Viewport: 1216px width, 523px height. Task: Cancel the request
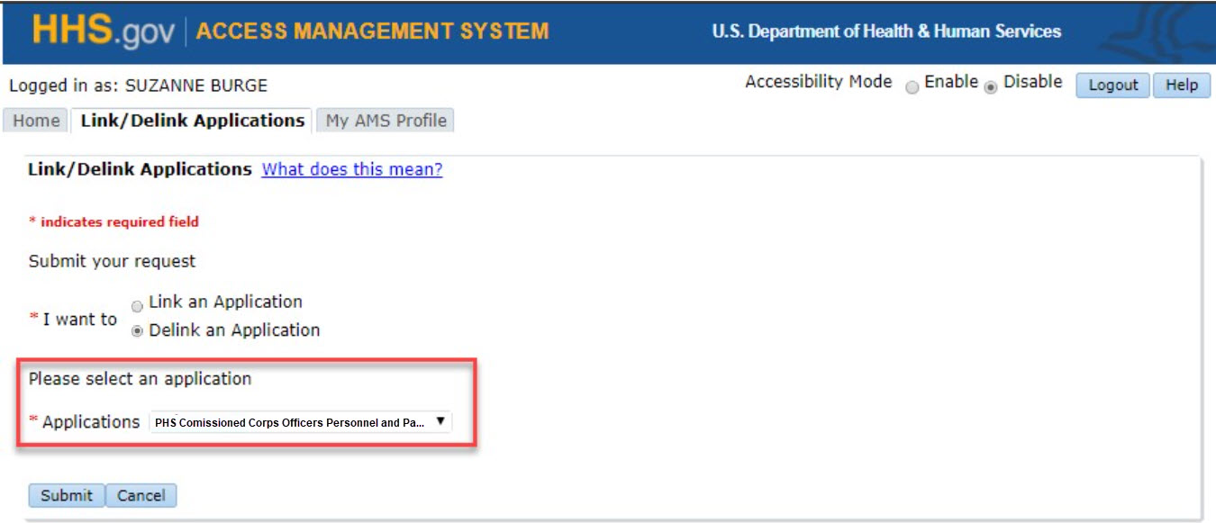[x=141, y=495]
